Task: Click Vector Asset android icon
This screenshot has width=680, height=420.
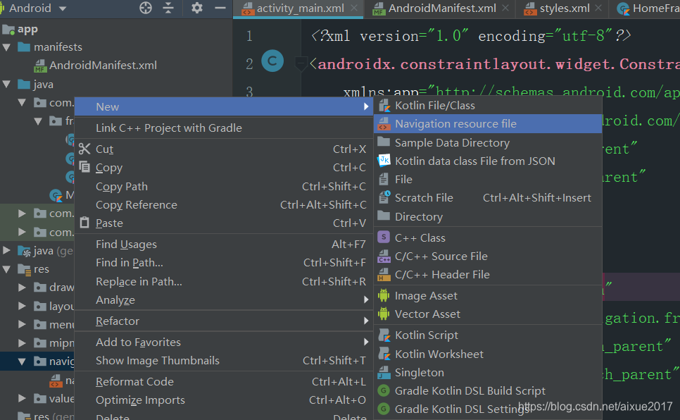Action: tap(384, 314)
